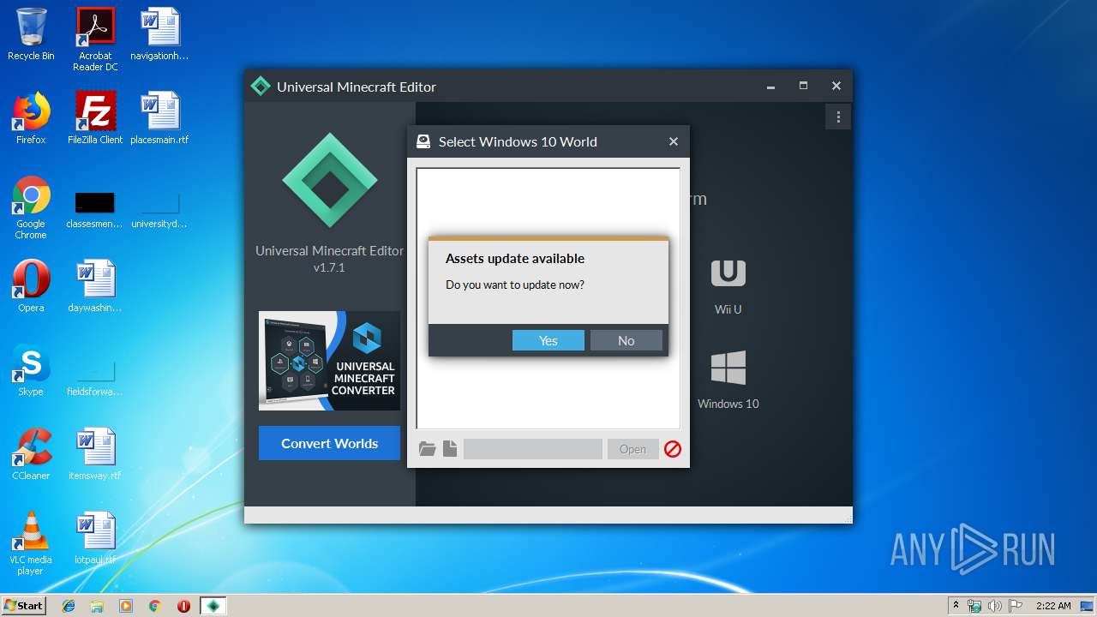Select the Opera desktop shortcut
This screenshot has width=1097, height=617.
pyautogui.click(x=31, y=286)
